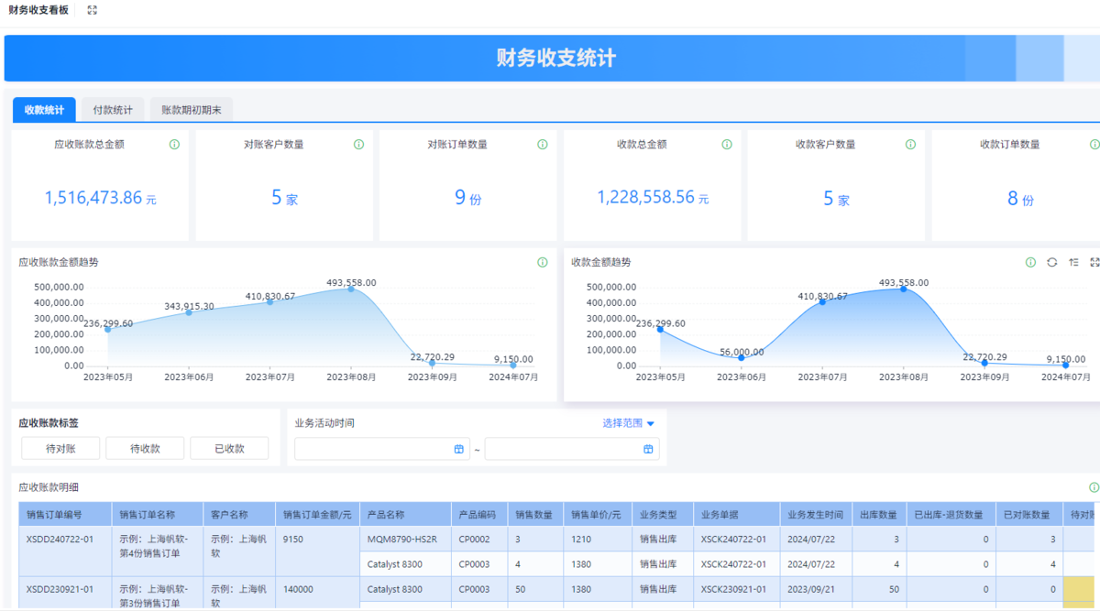Open calendar icon in end date field
This screenshot has width=1100, height=611.
pyautogui.click(x=648, y=449)
